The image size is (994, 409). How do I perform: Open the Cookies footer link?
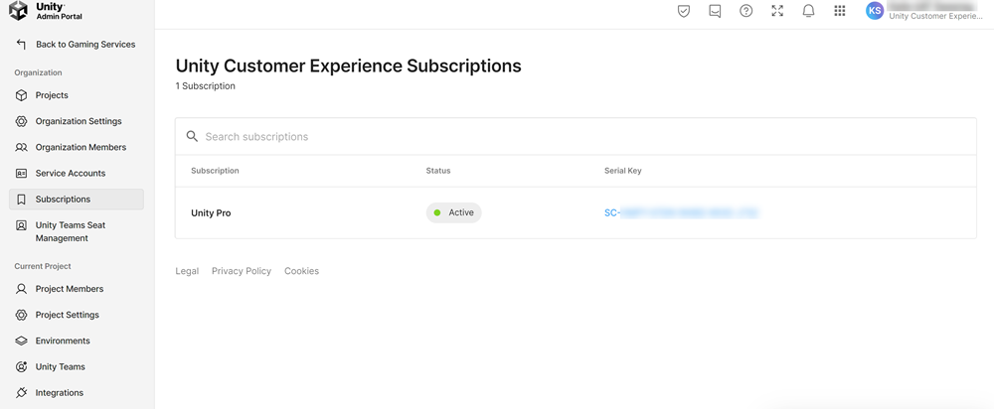(302, 271)
